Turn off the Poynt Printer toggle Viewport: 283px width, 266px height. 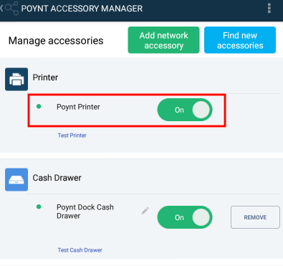click(x=185, y=110)
